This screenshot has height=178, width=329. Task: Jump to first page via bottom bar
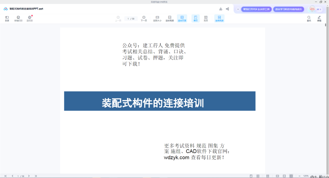[x=6, y=176]
